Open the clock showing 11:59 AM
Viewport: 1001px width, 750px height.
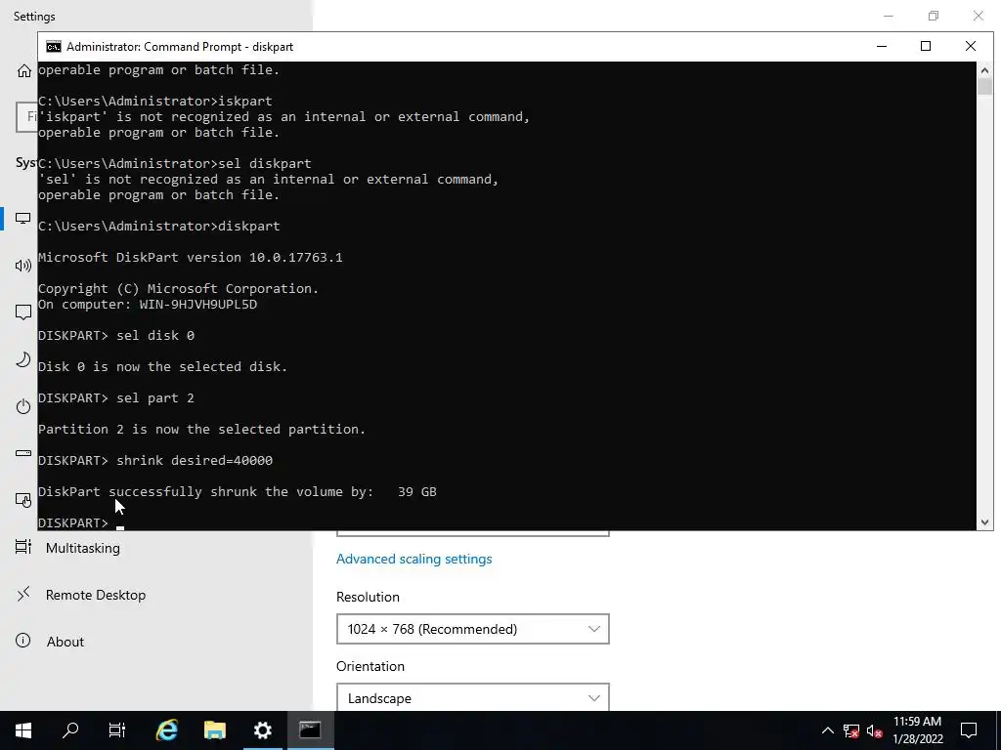click(917, 730)
